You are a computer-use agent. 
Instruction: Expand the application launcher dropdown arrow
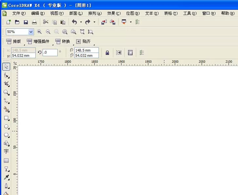tap(131, 22)
